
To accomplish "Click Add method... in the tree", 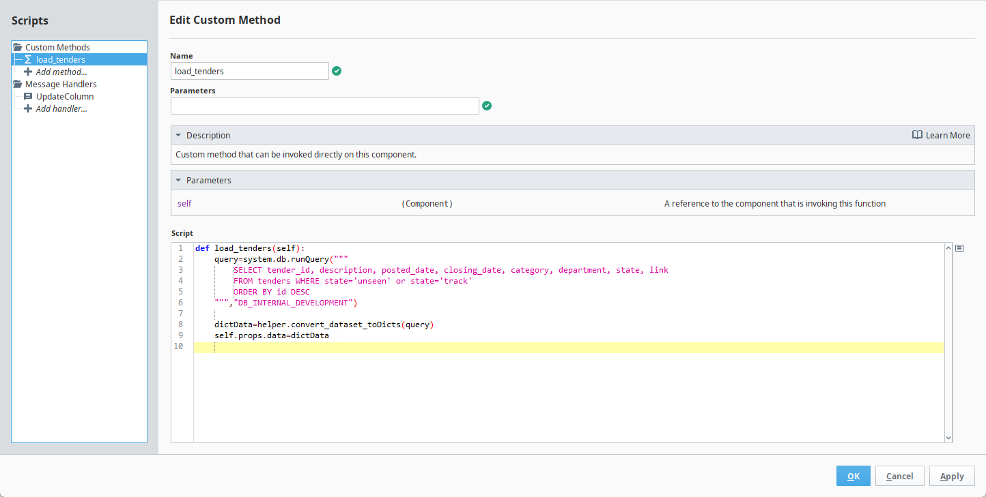I will coord(61,72).
